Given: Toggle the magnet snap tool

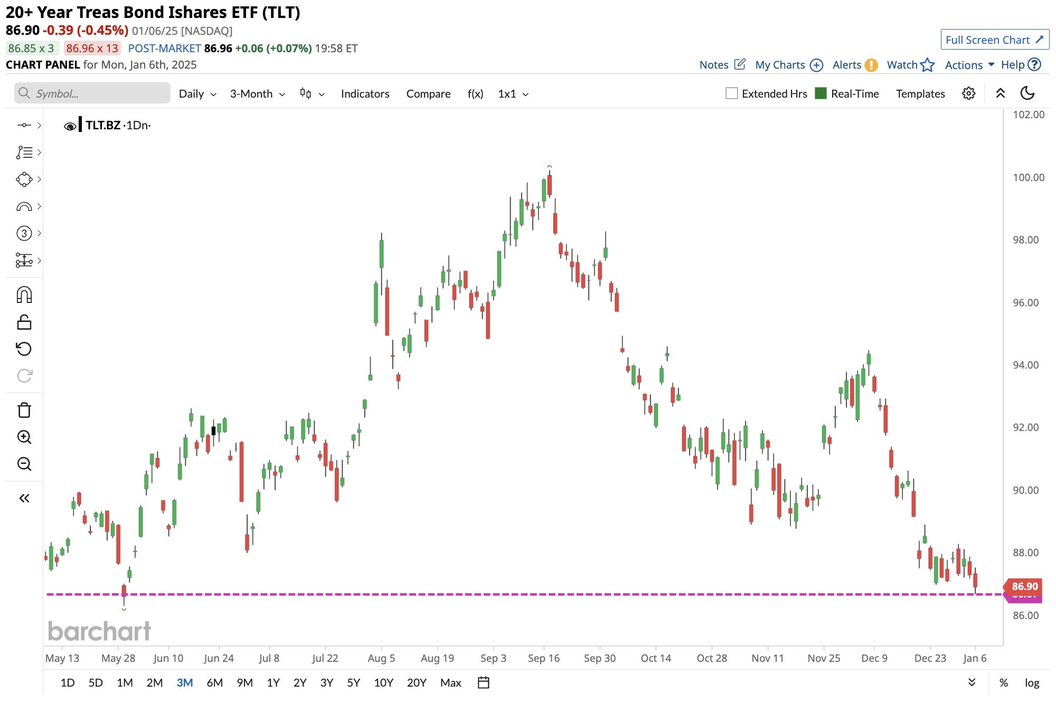Looking at the screenshot, I should [24, 294].
